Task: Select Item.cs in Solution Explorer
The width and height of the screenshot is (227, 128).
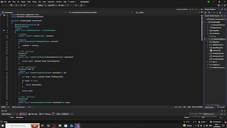Action: click(x=215, y=62)
